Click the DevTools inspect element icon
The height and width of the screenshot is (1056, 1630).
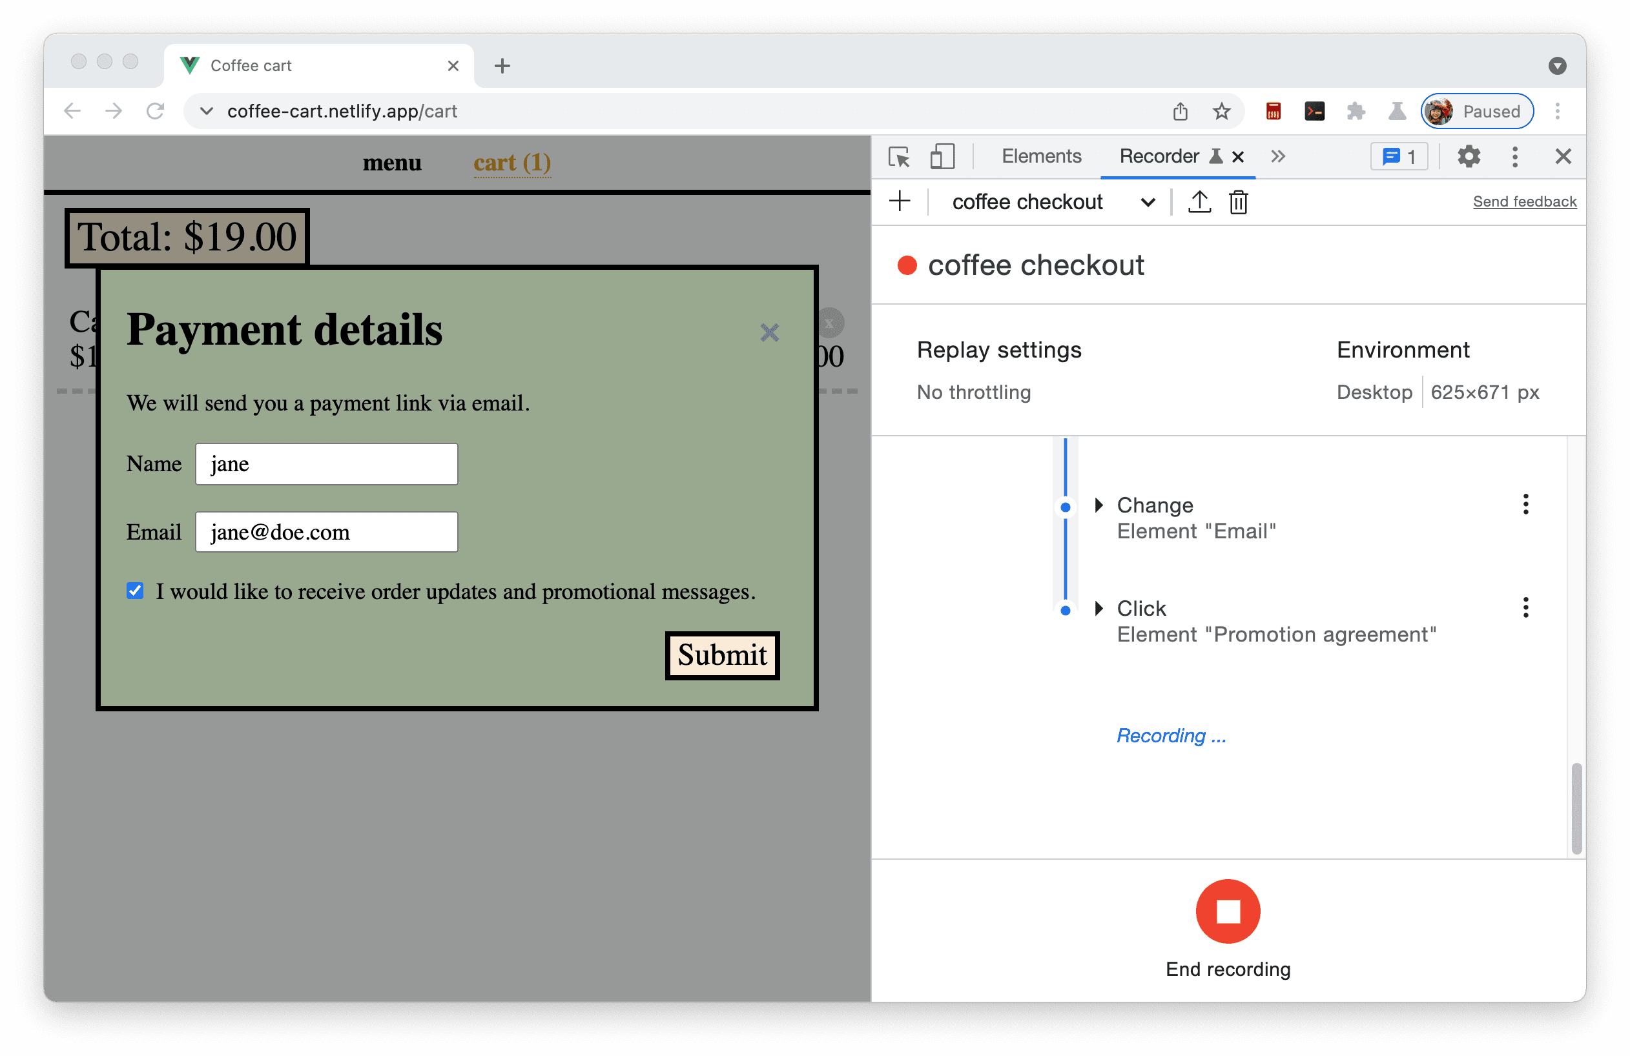point(900,156)
